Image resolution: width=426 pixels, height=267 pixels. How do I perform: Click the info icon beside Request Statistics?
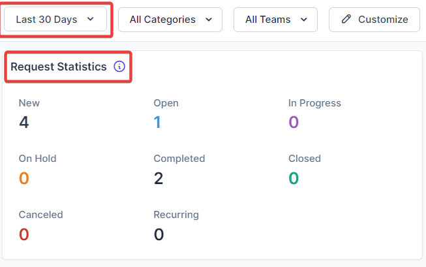119,67
